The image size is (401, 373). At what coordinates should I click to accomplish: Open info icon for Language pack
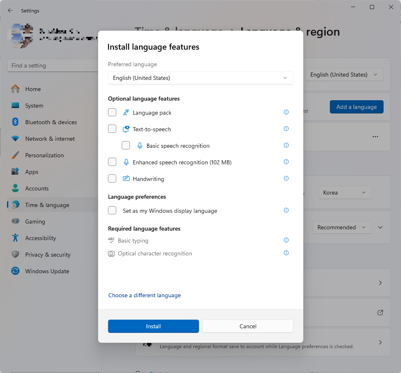click(x=286, y=112)
